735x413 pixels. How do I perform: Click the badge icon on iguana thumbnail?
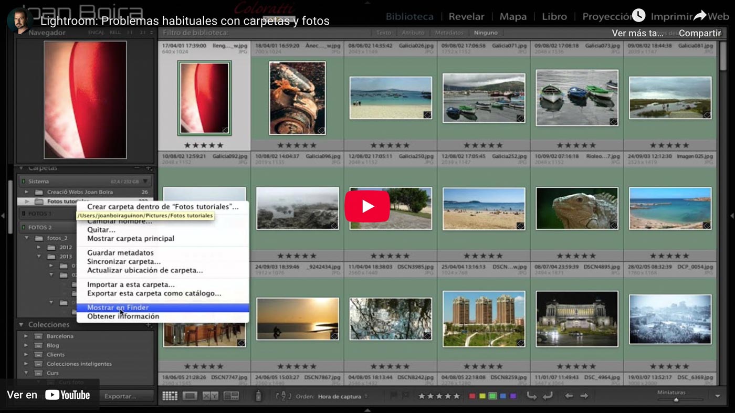point(613,225)
